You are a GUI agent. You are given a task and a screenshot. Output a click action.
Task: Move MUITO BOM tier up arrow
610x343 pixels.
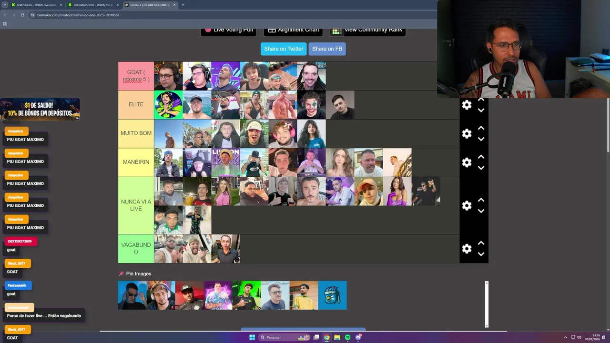(x=481, y=128)
